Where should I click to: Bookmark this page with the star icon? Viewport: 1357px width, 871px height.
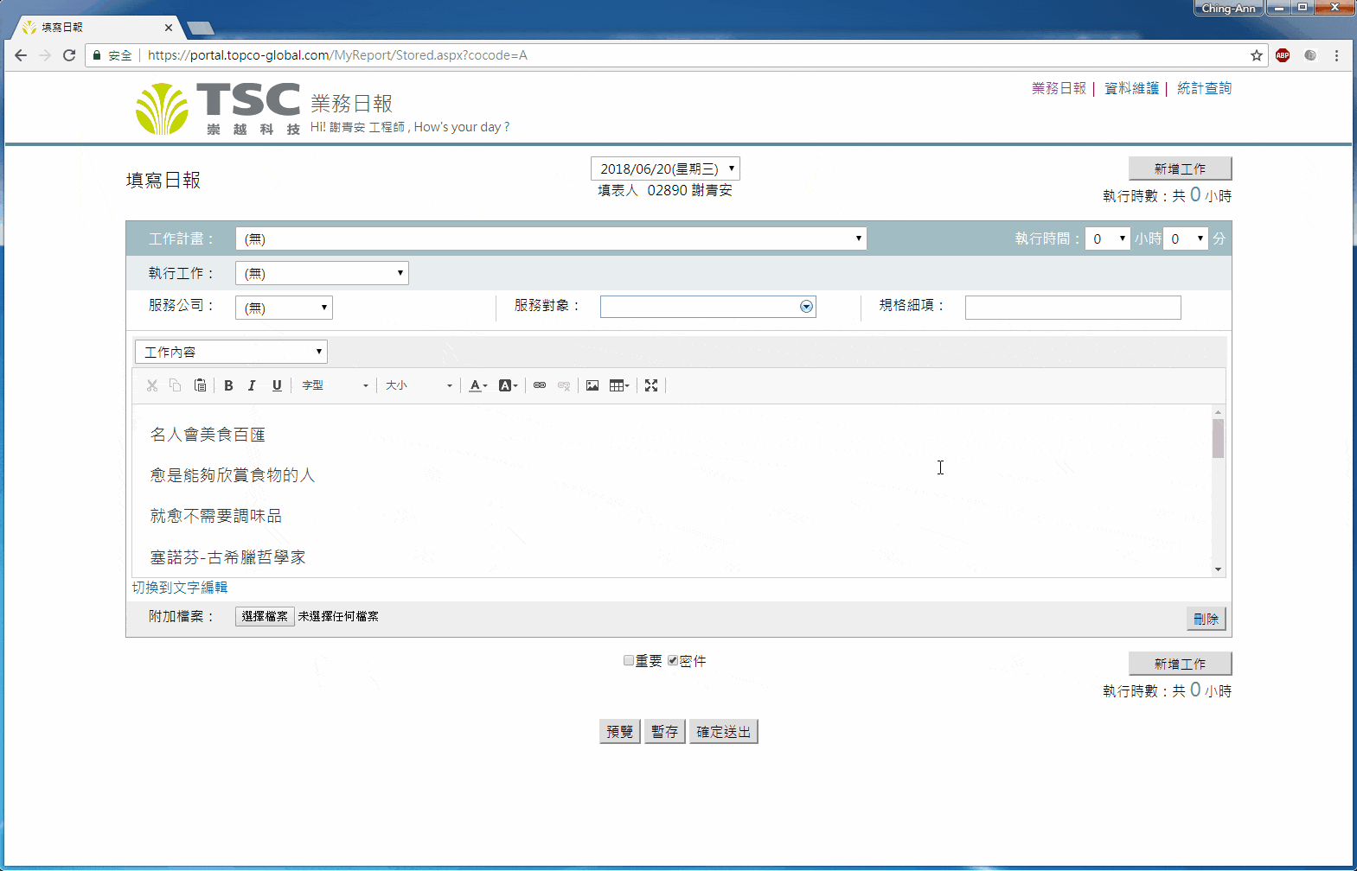pyautogui.click(x=1256, y=55)
